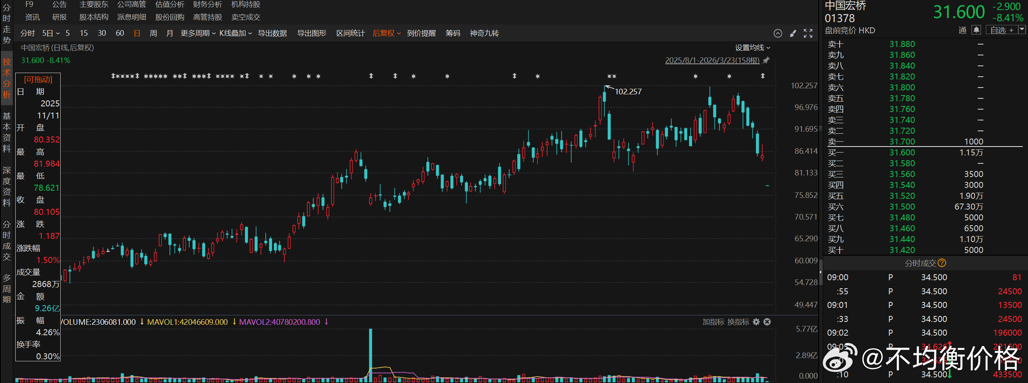
Task: Open 机构持股 institutional holdings
Action: (x=246, y=4)
